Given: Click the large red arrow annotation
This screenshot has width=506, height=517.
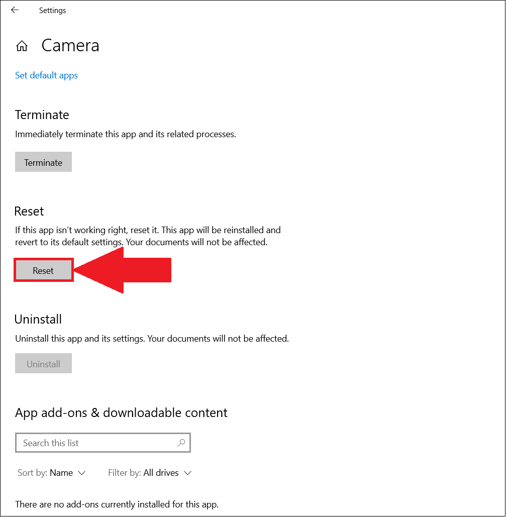Looking at the screenshot, I should [x=123, y=270].
